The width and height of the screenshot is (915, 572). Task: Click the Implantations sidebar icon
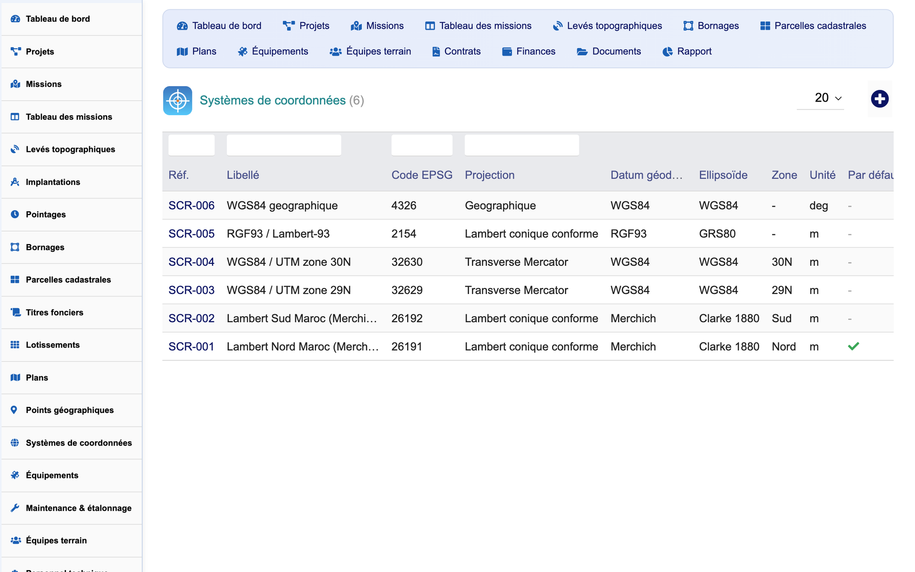pos(15,182)
